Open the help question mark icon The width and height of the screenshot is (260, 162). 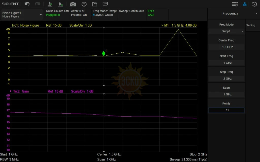pyautogui.click(x=84, y=4)
